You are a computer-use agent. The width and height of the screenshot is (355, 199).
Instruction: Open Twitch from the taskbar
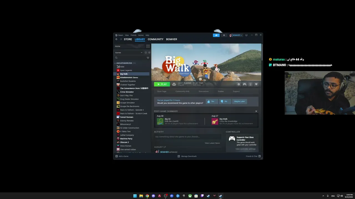click(202, 196)
